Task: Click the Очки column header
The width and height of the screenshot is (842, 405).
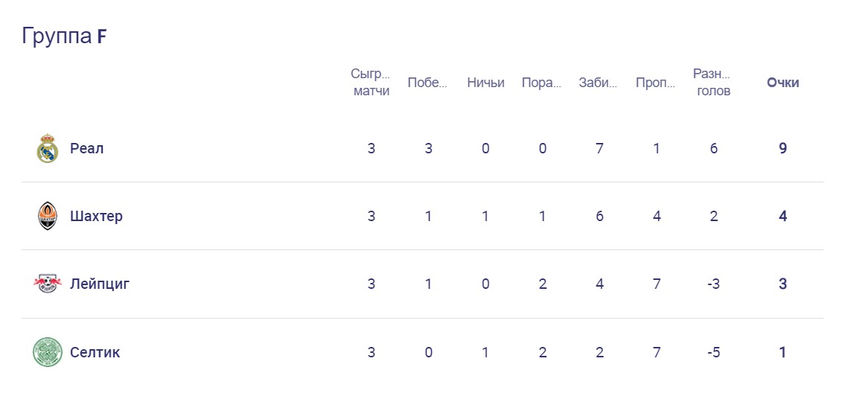Action: 782,83
